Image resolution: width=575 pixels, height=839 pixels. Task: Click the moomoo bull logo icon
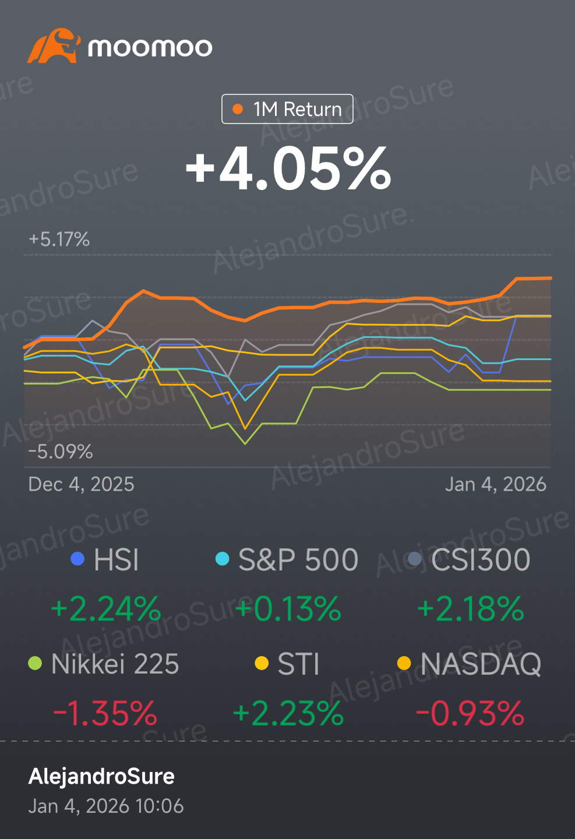coord(53,46)
